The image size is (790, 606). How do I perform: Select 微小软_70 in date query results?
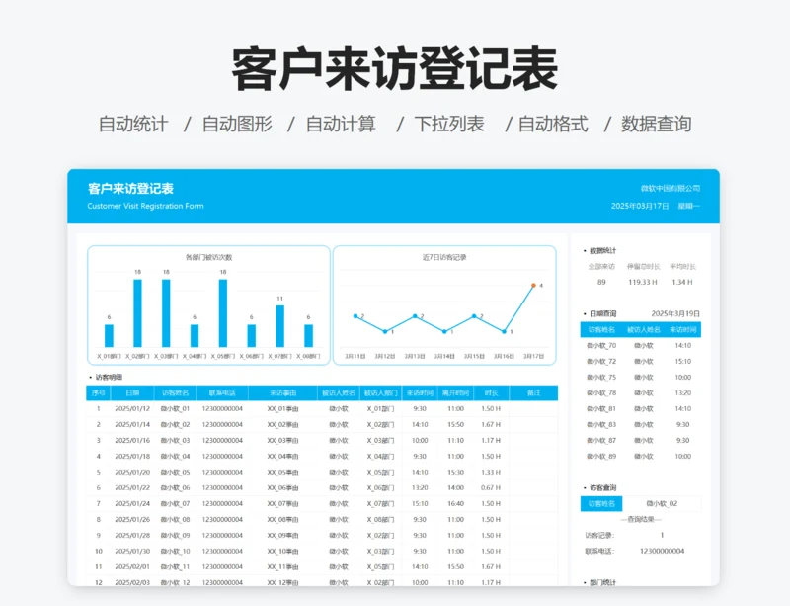click(601, 346)
